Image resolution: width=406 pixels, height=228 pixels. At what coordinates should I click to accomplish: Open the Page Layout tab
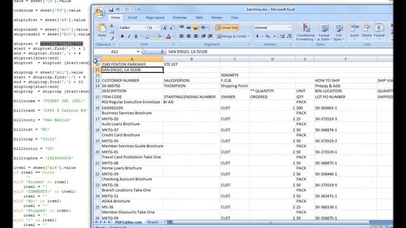(155, 18)
